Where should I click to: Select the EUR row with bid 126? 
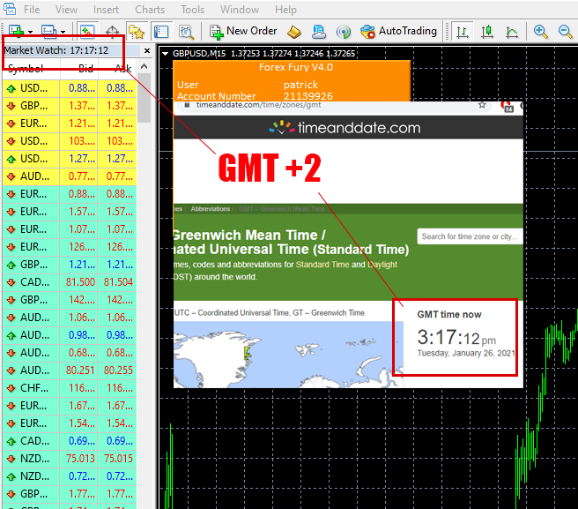pos(70,247)
